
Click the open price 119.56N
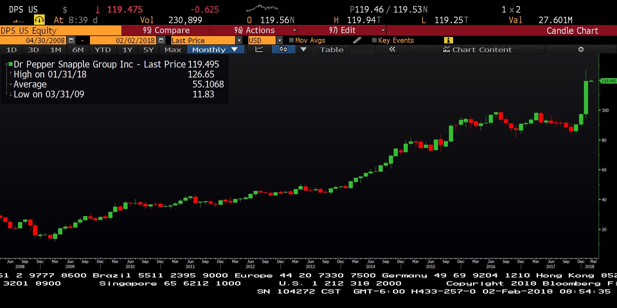277,20
